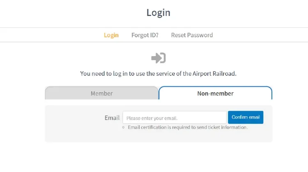The width and height of the screenshot is (308, 172).
Task: Select the orange Login navigation tab
Action: coord(111,35)
